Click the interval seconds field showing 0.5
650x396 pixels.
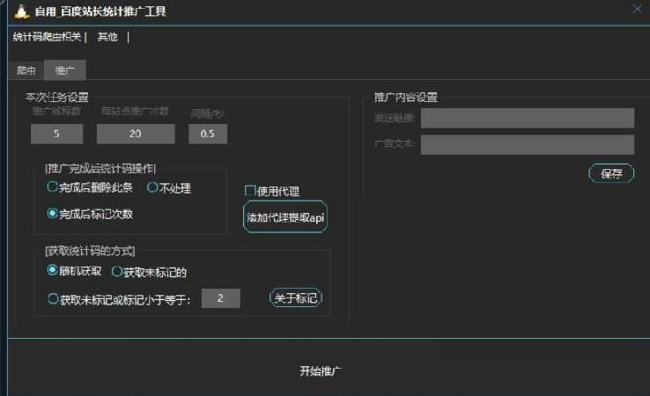[208, 134]
